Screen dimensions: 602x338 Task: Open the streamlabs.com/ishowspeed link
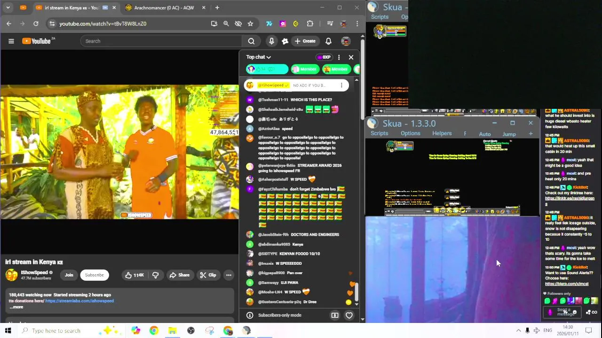(x=79, y=301)
